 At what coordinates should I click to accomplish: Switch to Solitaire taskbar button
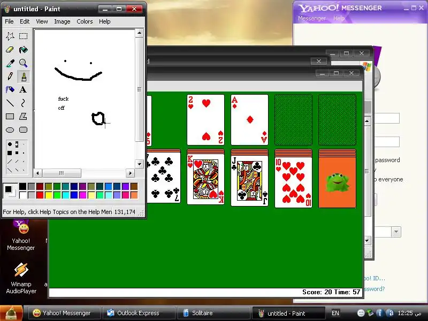click(x=213, y=313)
